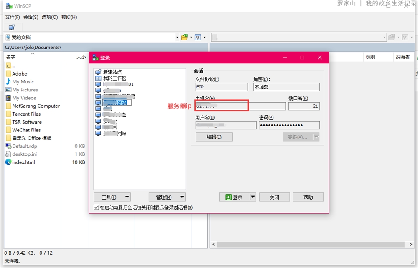Open the dropdown arrow beside 登录 button
Image resolution: width=418 pixels, height=268 pixels.
tap(253, 197)
